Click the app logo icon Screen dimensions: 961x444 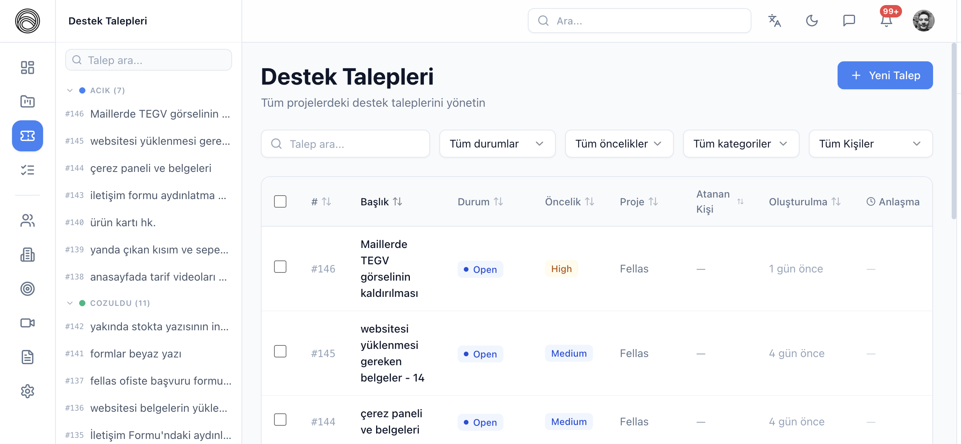click(x=28, y=21)
